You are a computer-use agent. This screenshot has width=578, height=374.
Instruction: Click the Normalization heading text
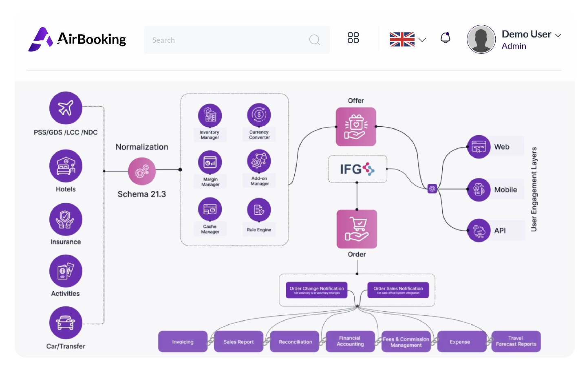(x=142, y=147)
